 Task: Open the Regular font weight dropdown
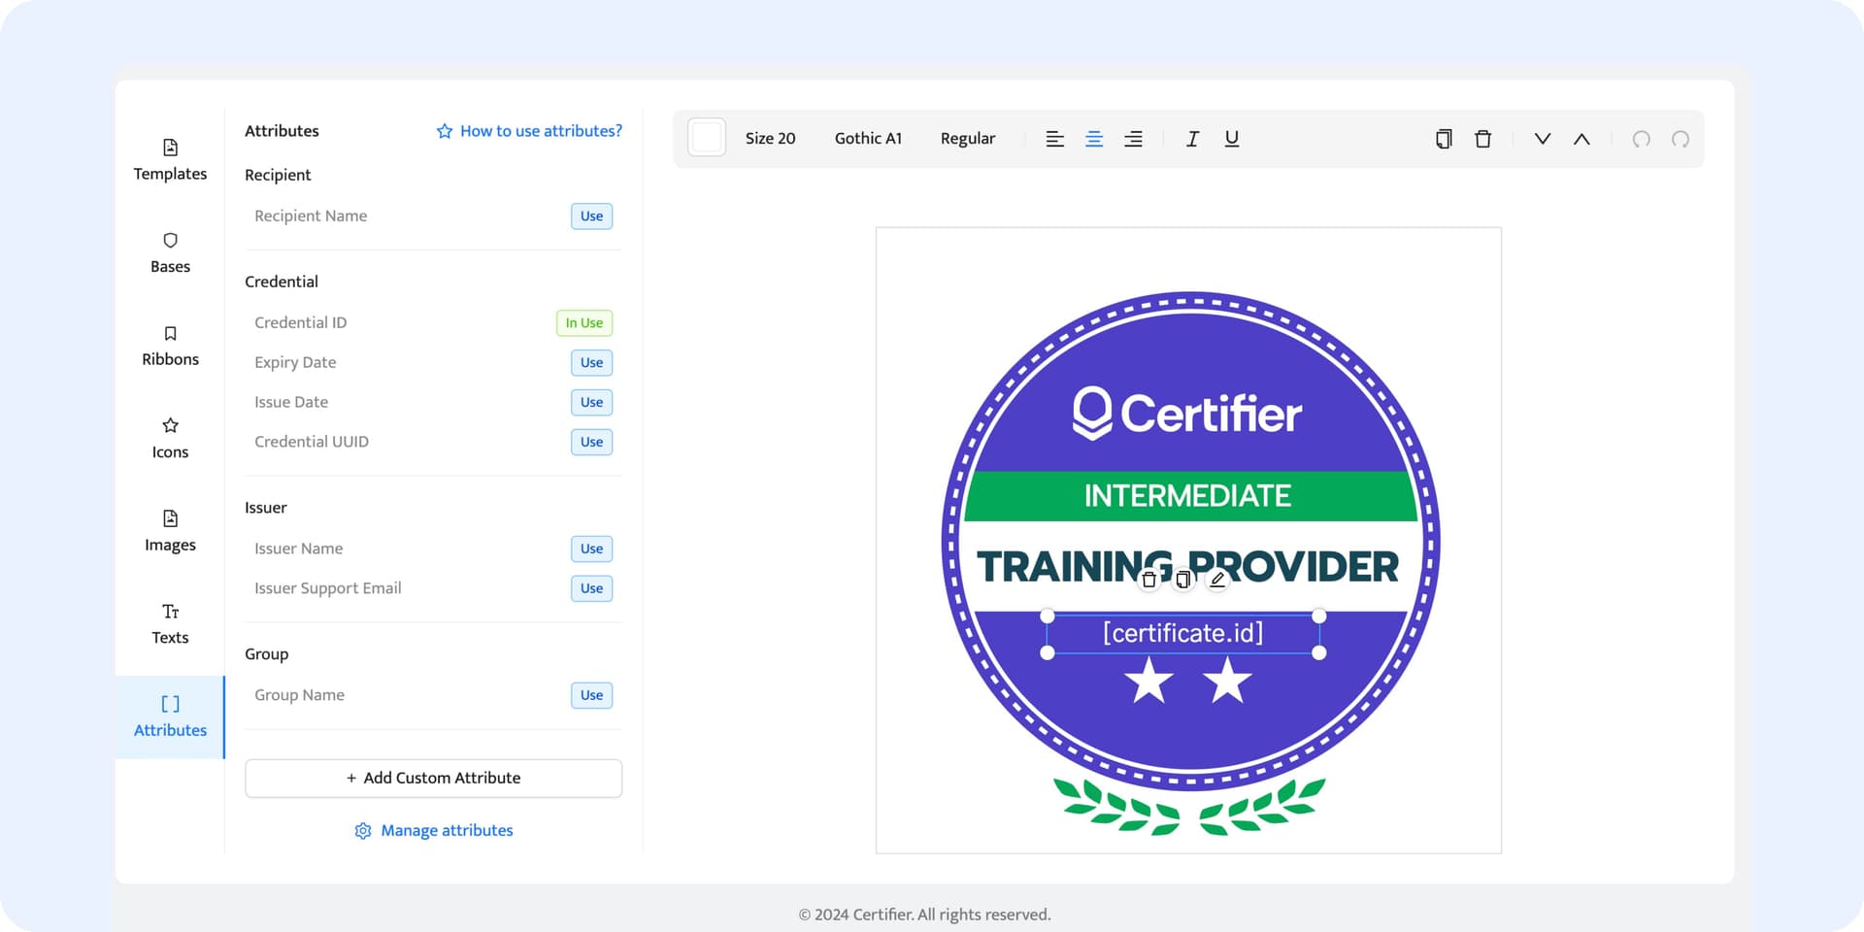click(967, 139)
